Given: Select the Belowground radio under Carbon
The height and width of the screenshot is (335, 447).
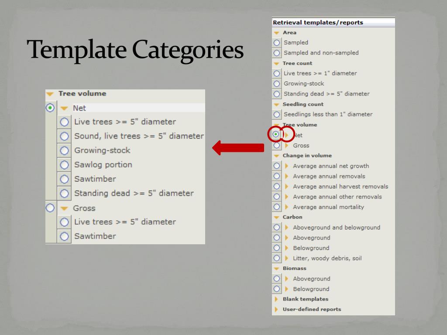Looking at the screenshot, I should (276, 248).
